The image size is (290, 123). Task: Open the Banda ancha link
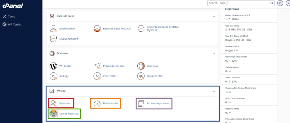pyautogui.click(x=110, y=103)
